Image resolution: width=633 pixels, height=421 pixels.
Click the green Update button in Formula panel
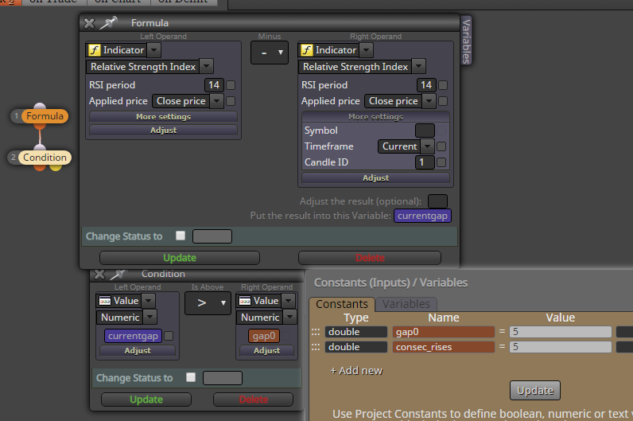click(180, 258)
